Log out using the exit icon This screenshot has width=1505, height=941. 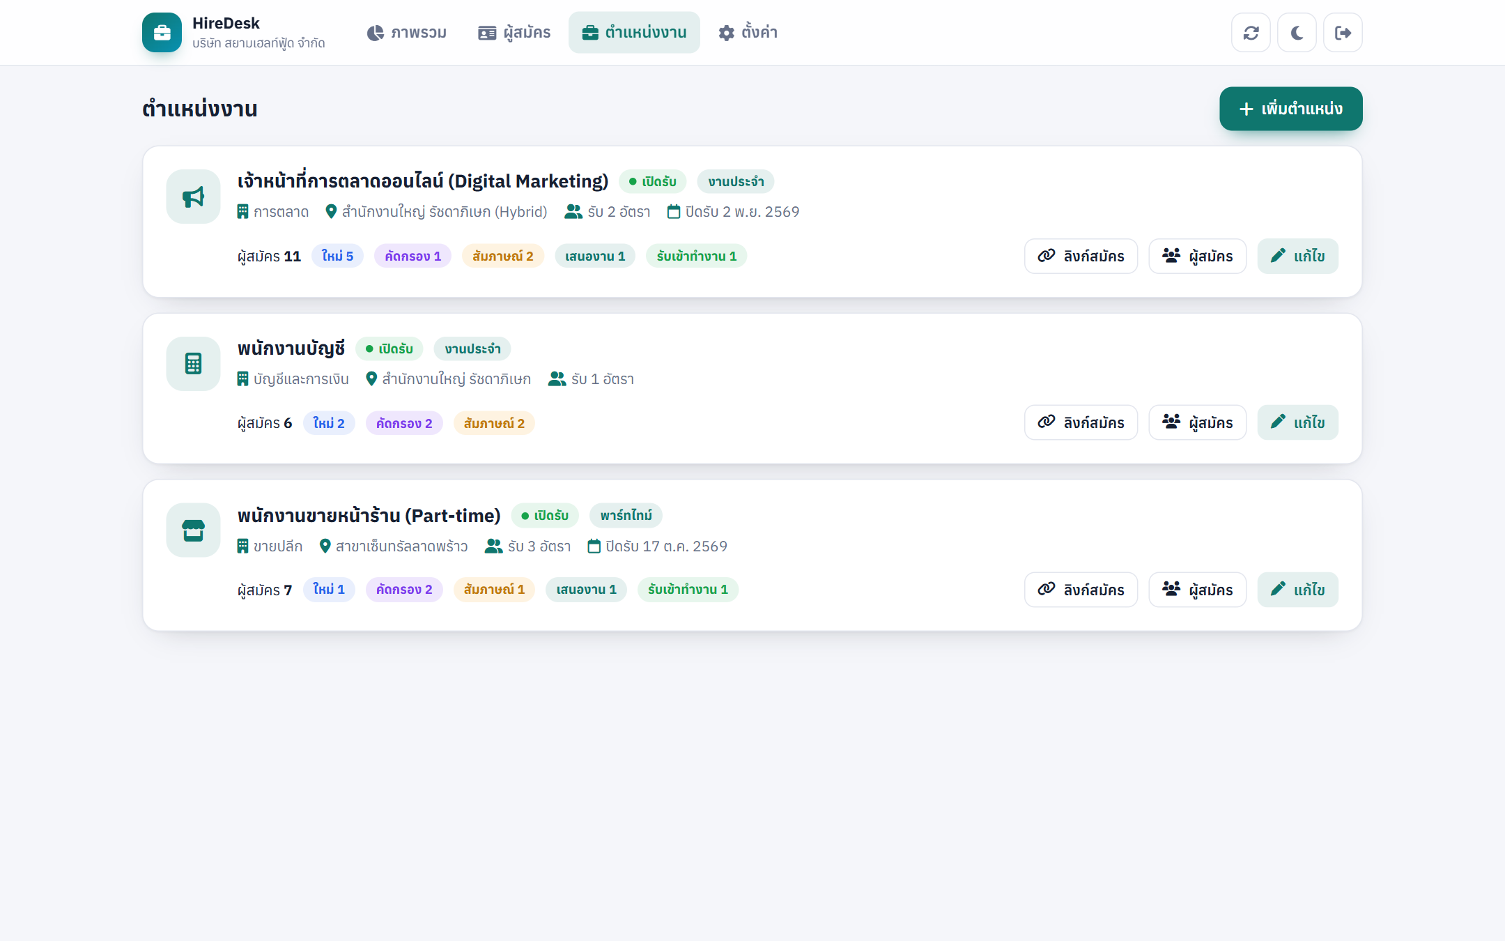[1343, 33]
